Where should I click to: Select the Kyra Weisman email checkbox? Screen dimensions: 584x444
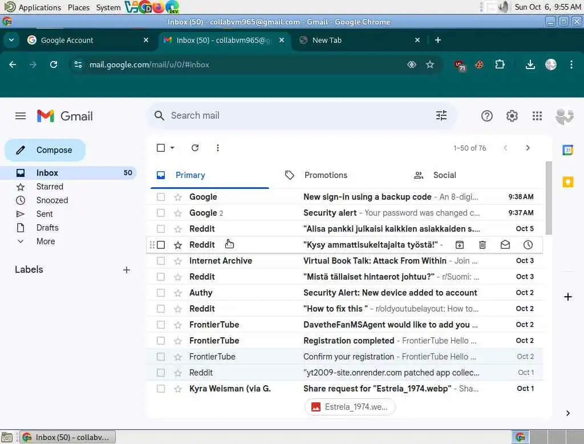tap(161, 389)
